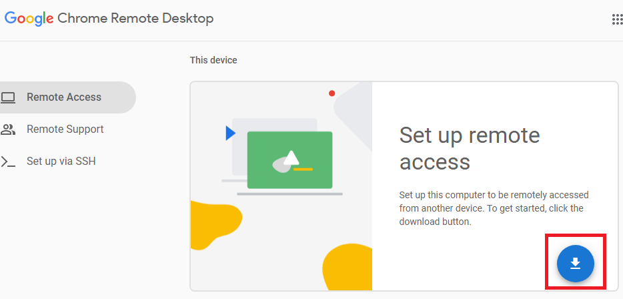Click the 'Set up remote access' heading
This screenshot has width=623, height=299.
pyautogui.click(x=470, y=148)
